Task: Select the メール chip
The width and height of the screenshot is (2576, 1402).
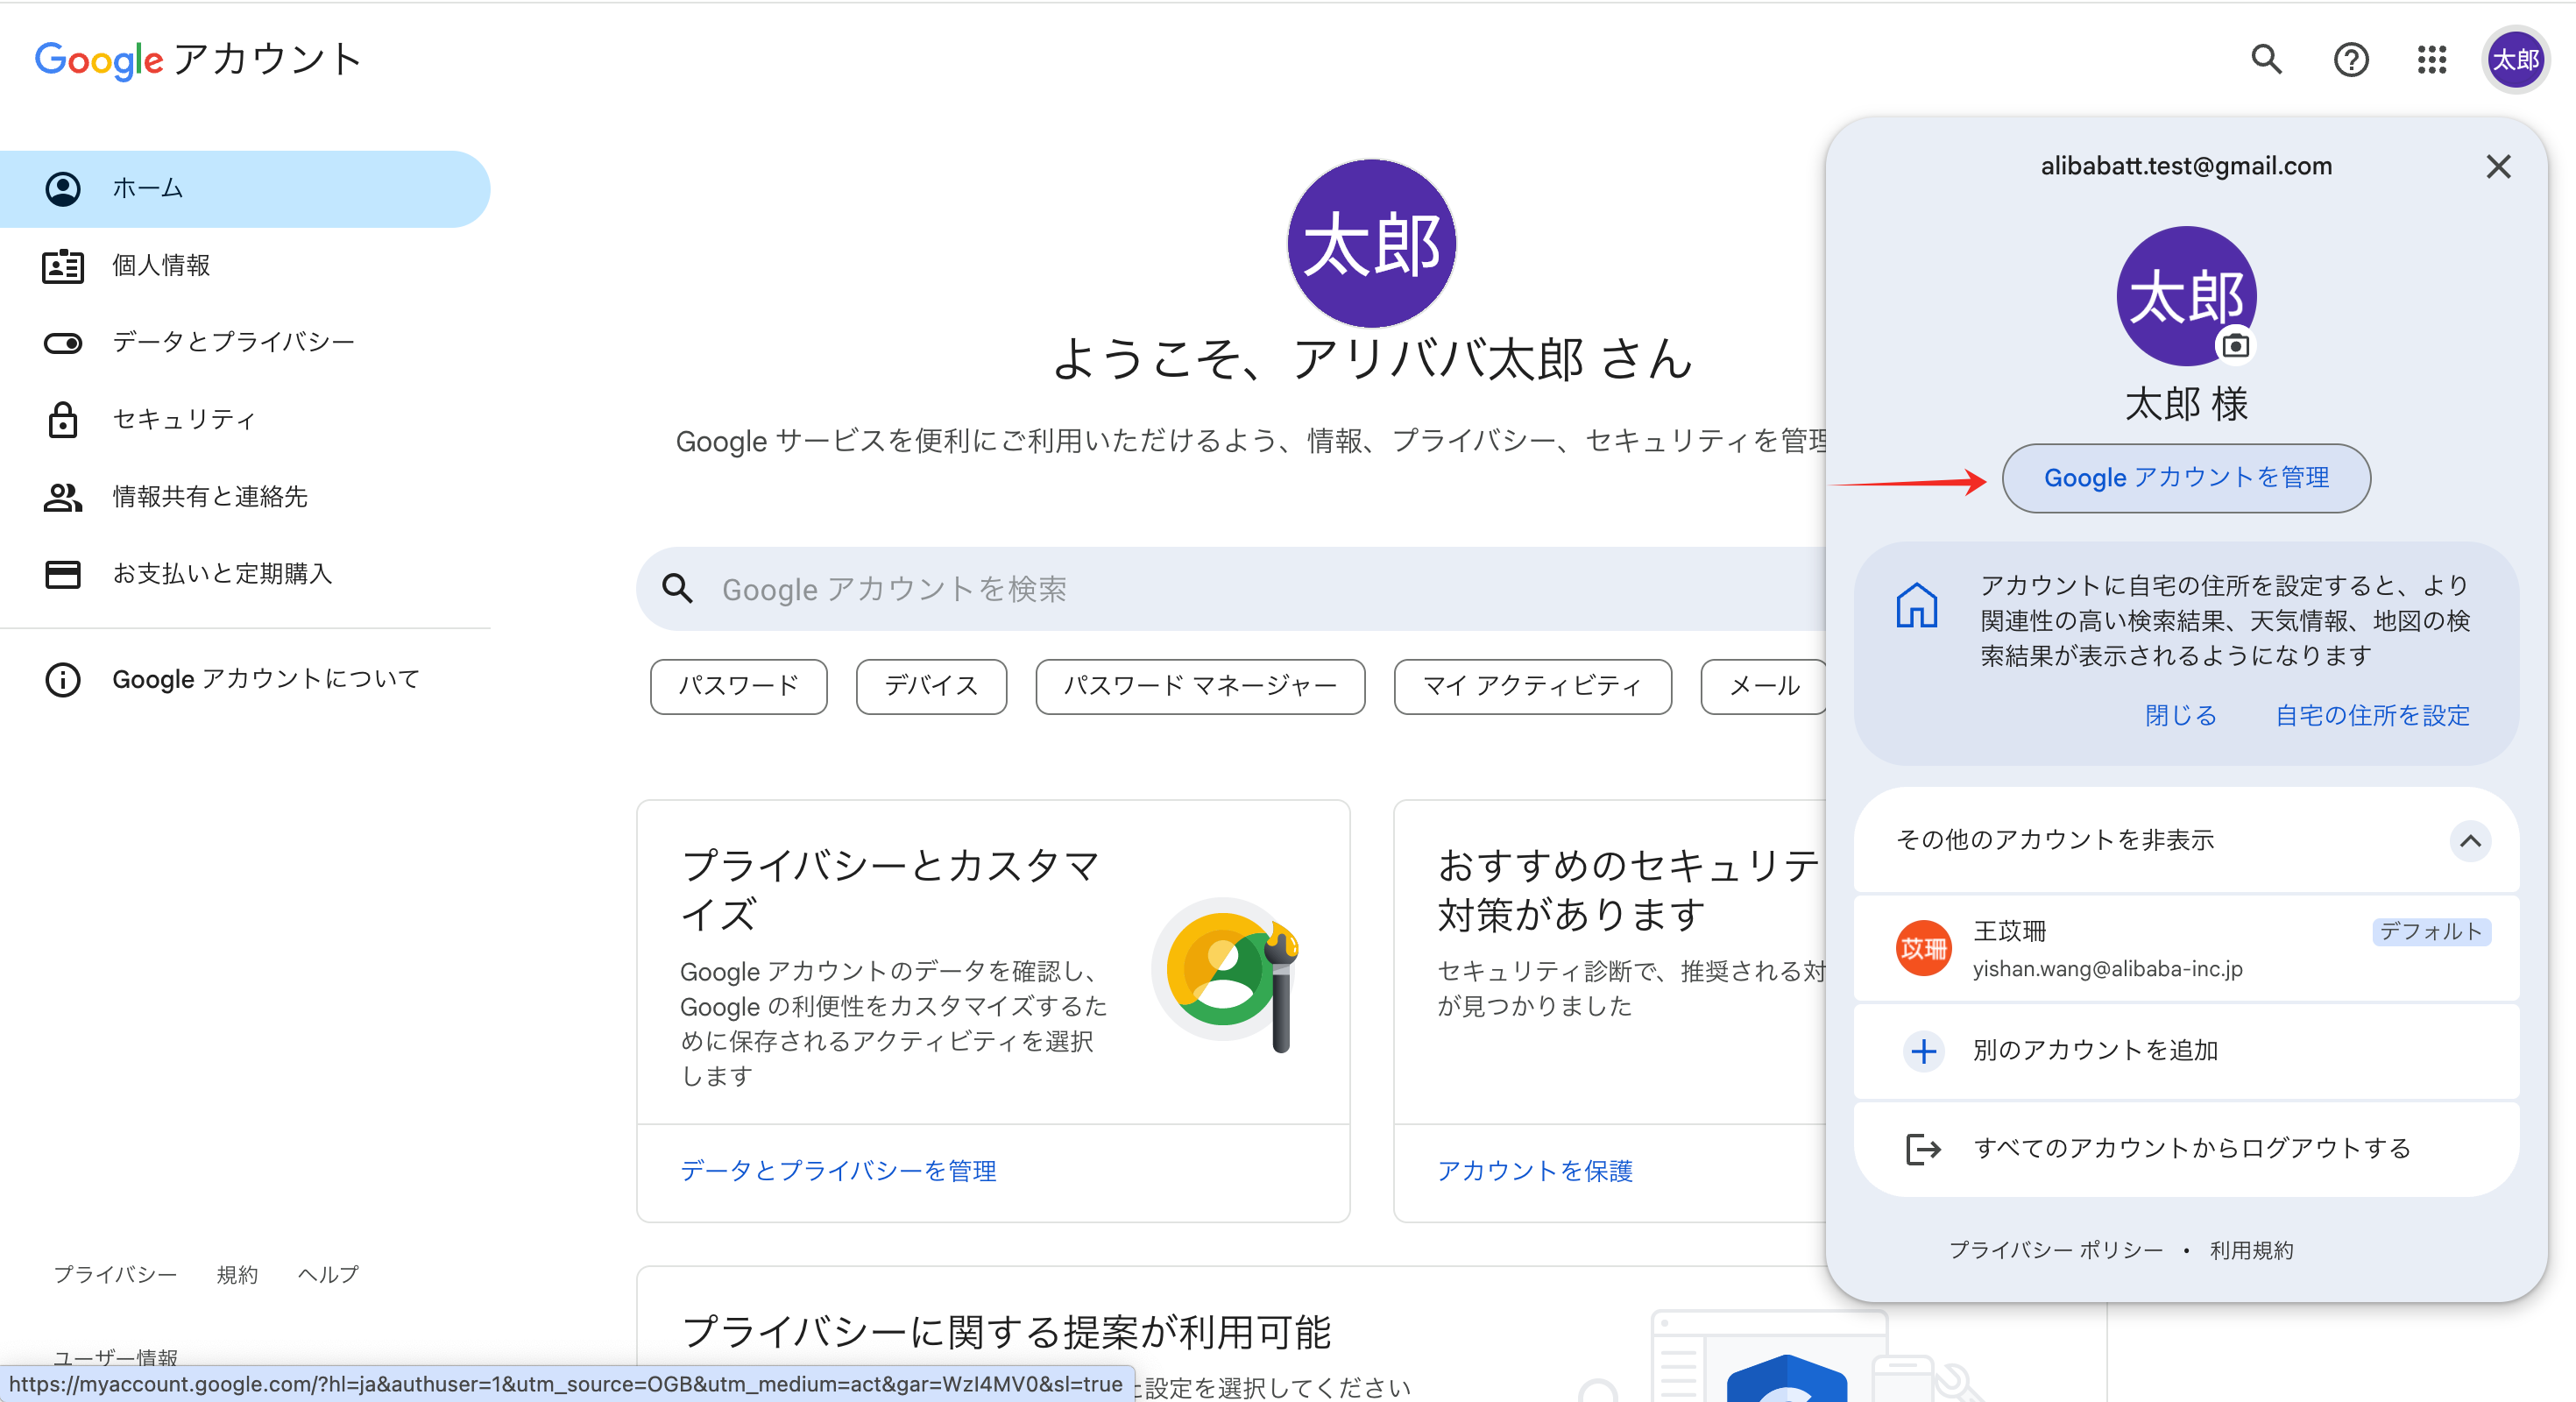Action: pos(1764,686)
